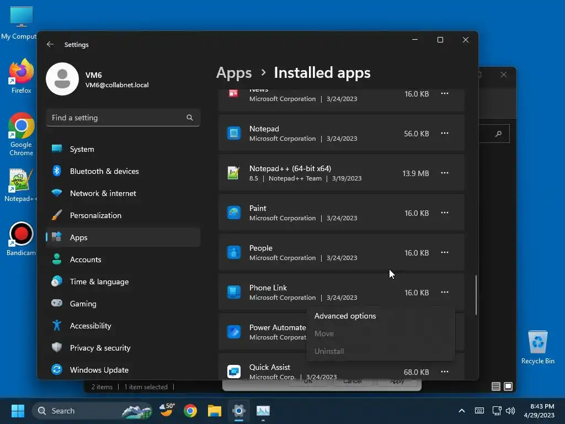Open the clock showing 8:43 PM
This screenshot has width=565, height=424.
click(539, 411)
